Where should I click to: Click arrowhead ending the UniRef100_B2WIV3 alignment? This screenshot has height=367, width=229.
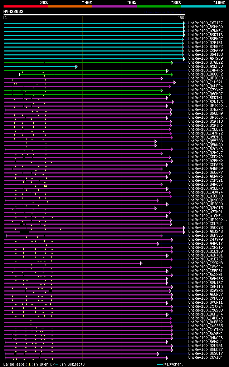(x=174, y=102)
